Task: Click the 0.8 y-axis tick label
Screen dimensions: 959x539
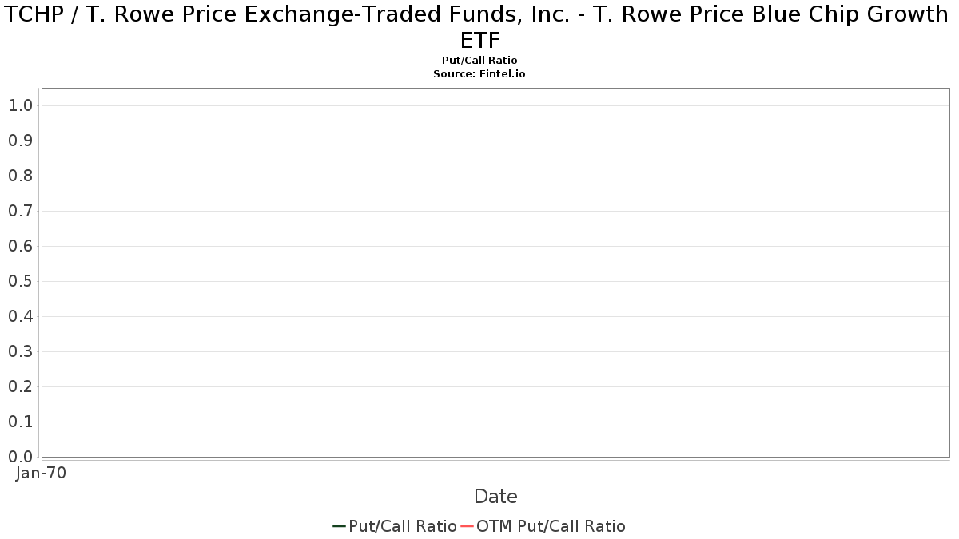Action: click(x=20, y=176)
